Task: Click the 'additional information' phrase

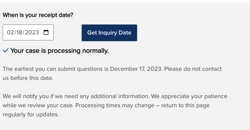Action: [120, 96]
